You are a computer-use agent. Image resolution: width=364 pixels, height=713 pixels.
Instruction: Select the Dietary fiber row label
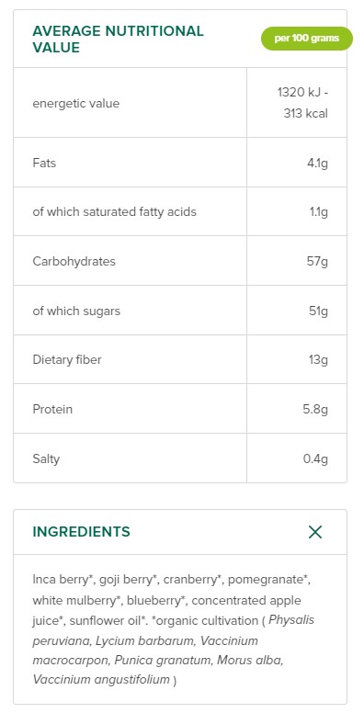pyautogui.click(x=67, y=359)
